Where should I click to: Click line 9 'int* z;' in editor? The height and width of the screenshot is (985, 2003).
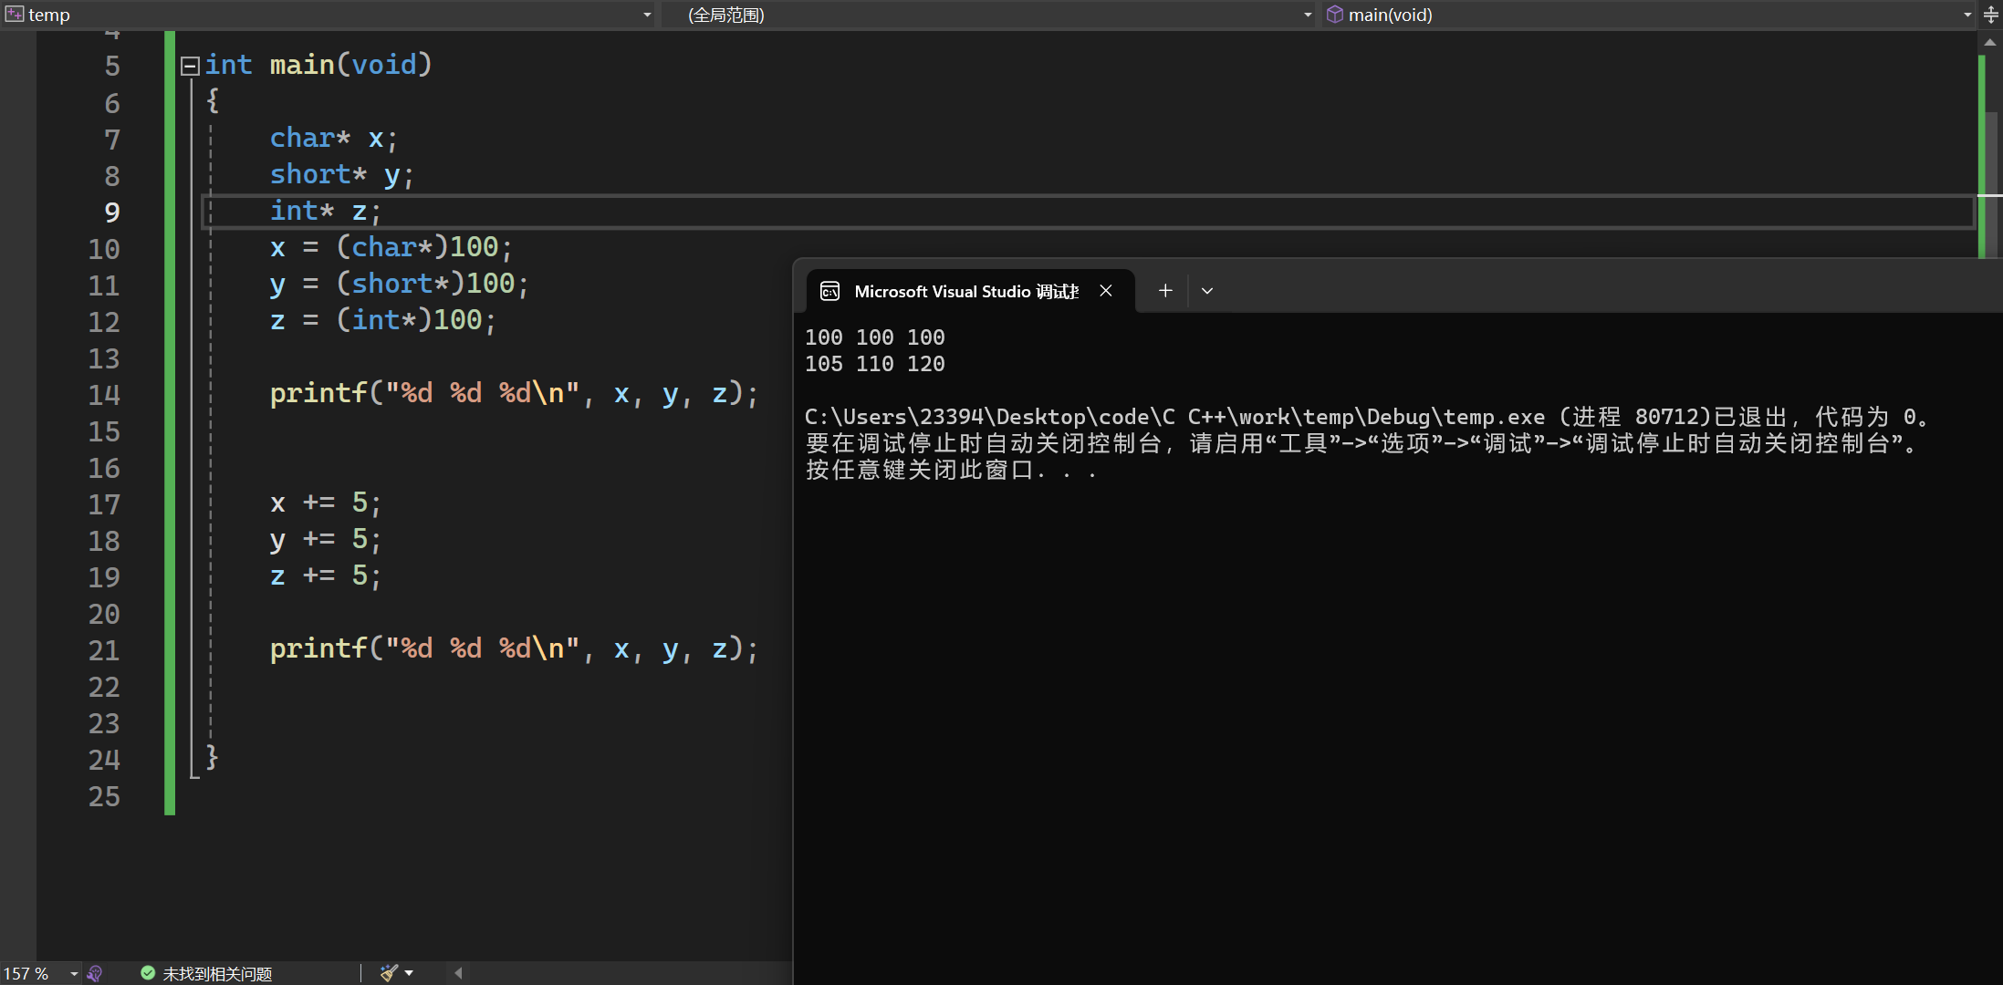325,212
